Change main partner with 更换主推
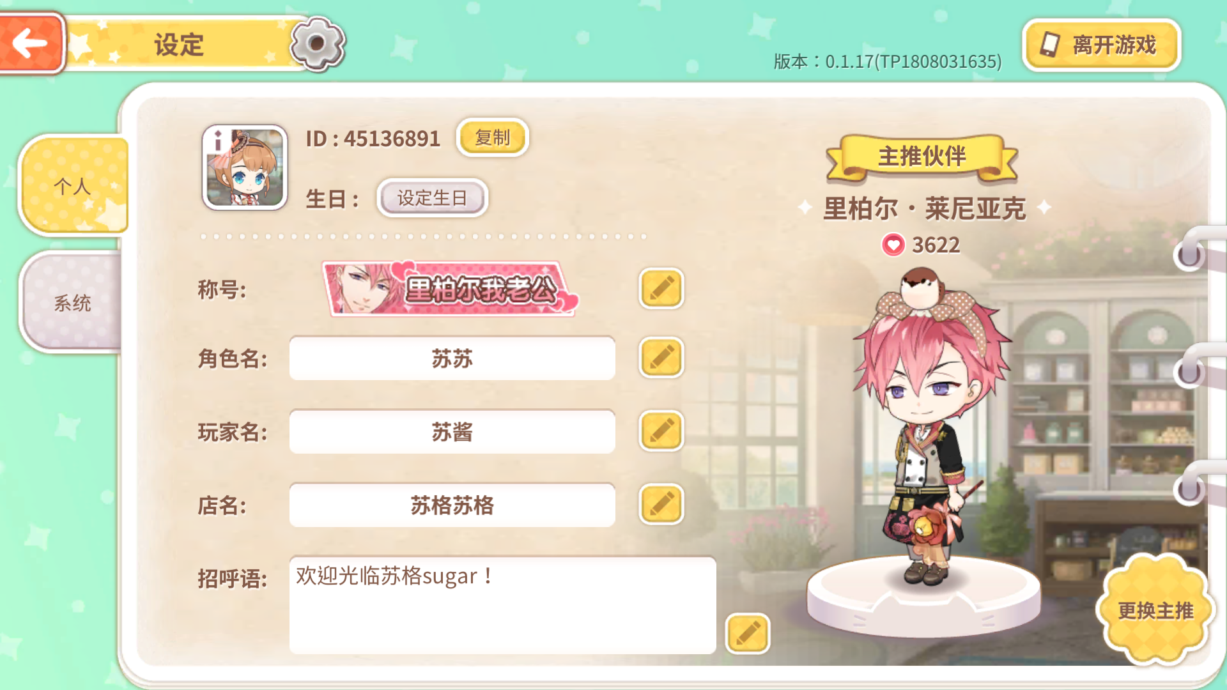This screenshot has width=1227, height=690. click(x=1155, y=610)
